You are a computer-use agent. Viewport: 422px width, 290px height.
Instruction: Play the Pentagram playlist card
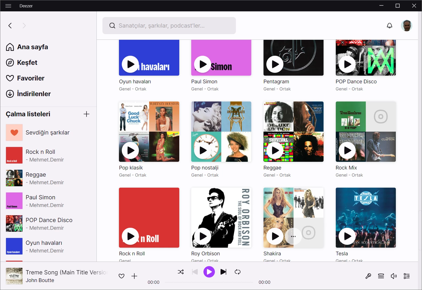pyautogui.click(x=275, y=64)
